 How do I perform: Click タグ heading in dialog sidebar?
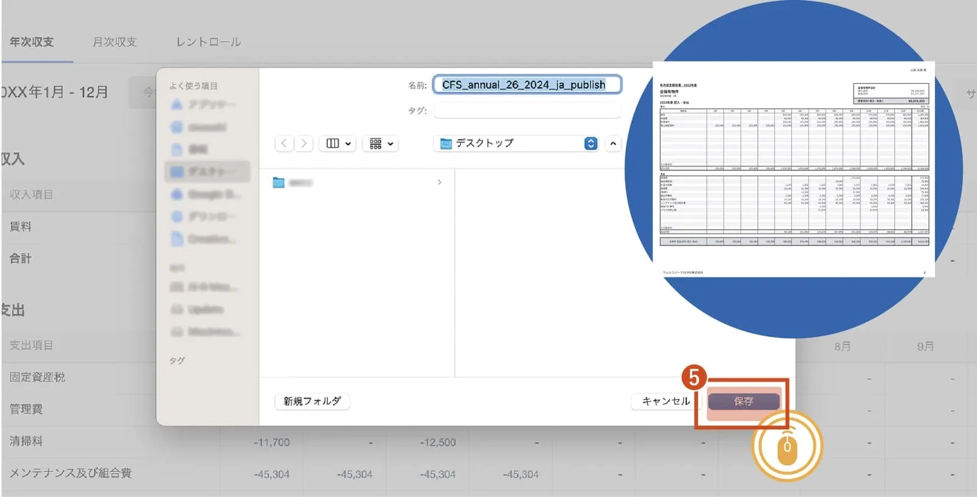click(177, 361)
